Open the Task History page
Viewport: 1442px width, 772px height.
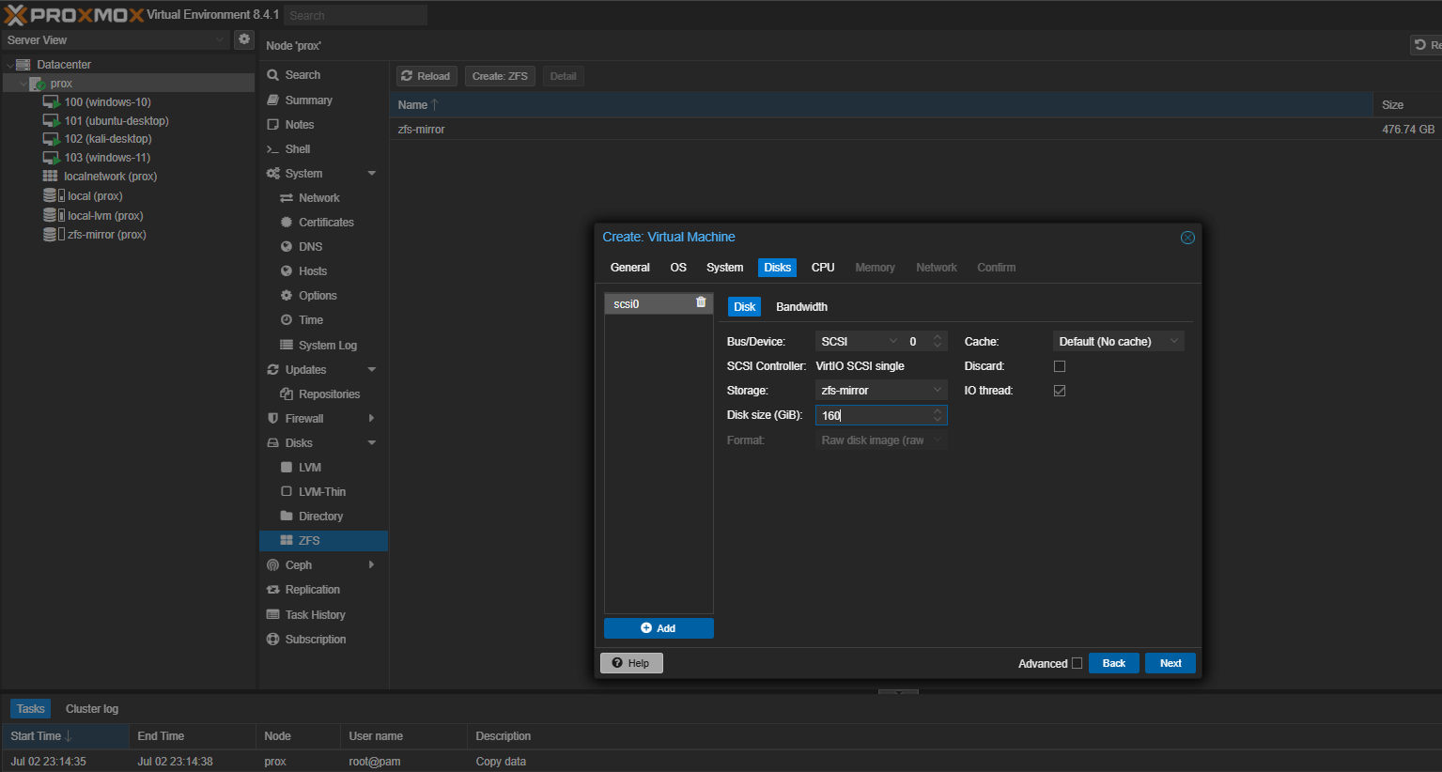(x=315, y=615)
